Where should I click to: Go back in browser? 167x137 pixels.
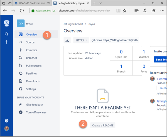[x=5, y=11]
